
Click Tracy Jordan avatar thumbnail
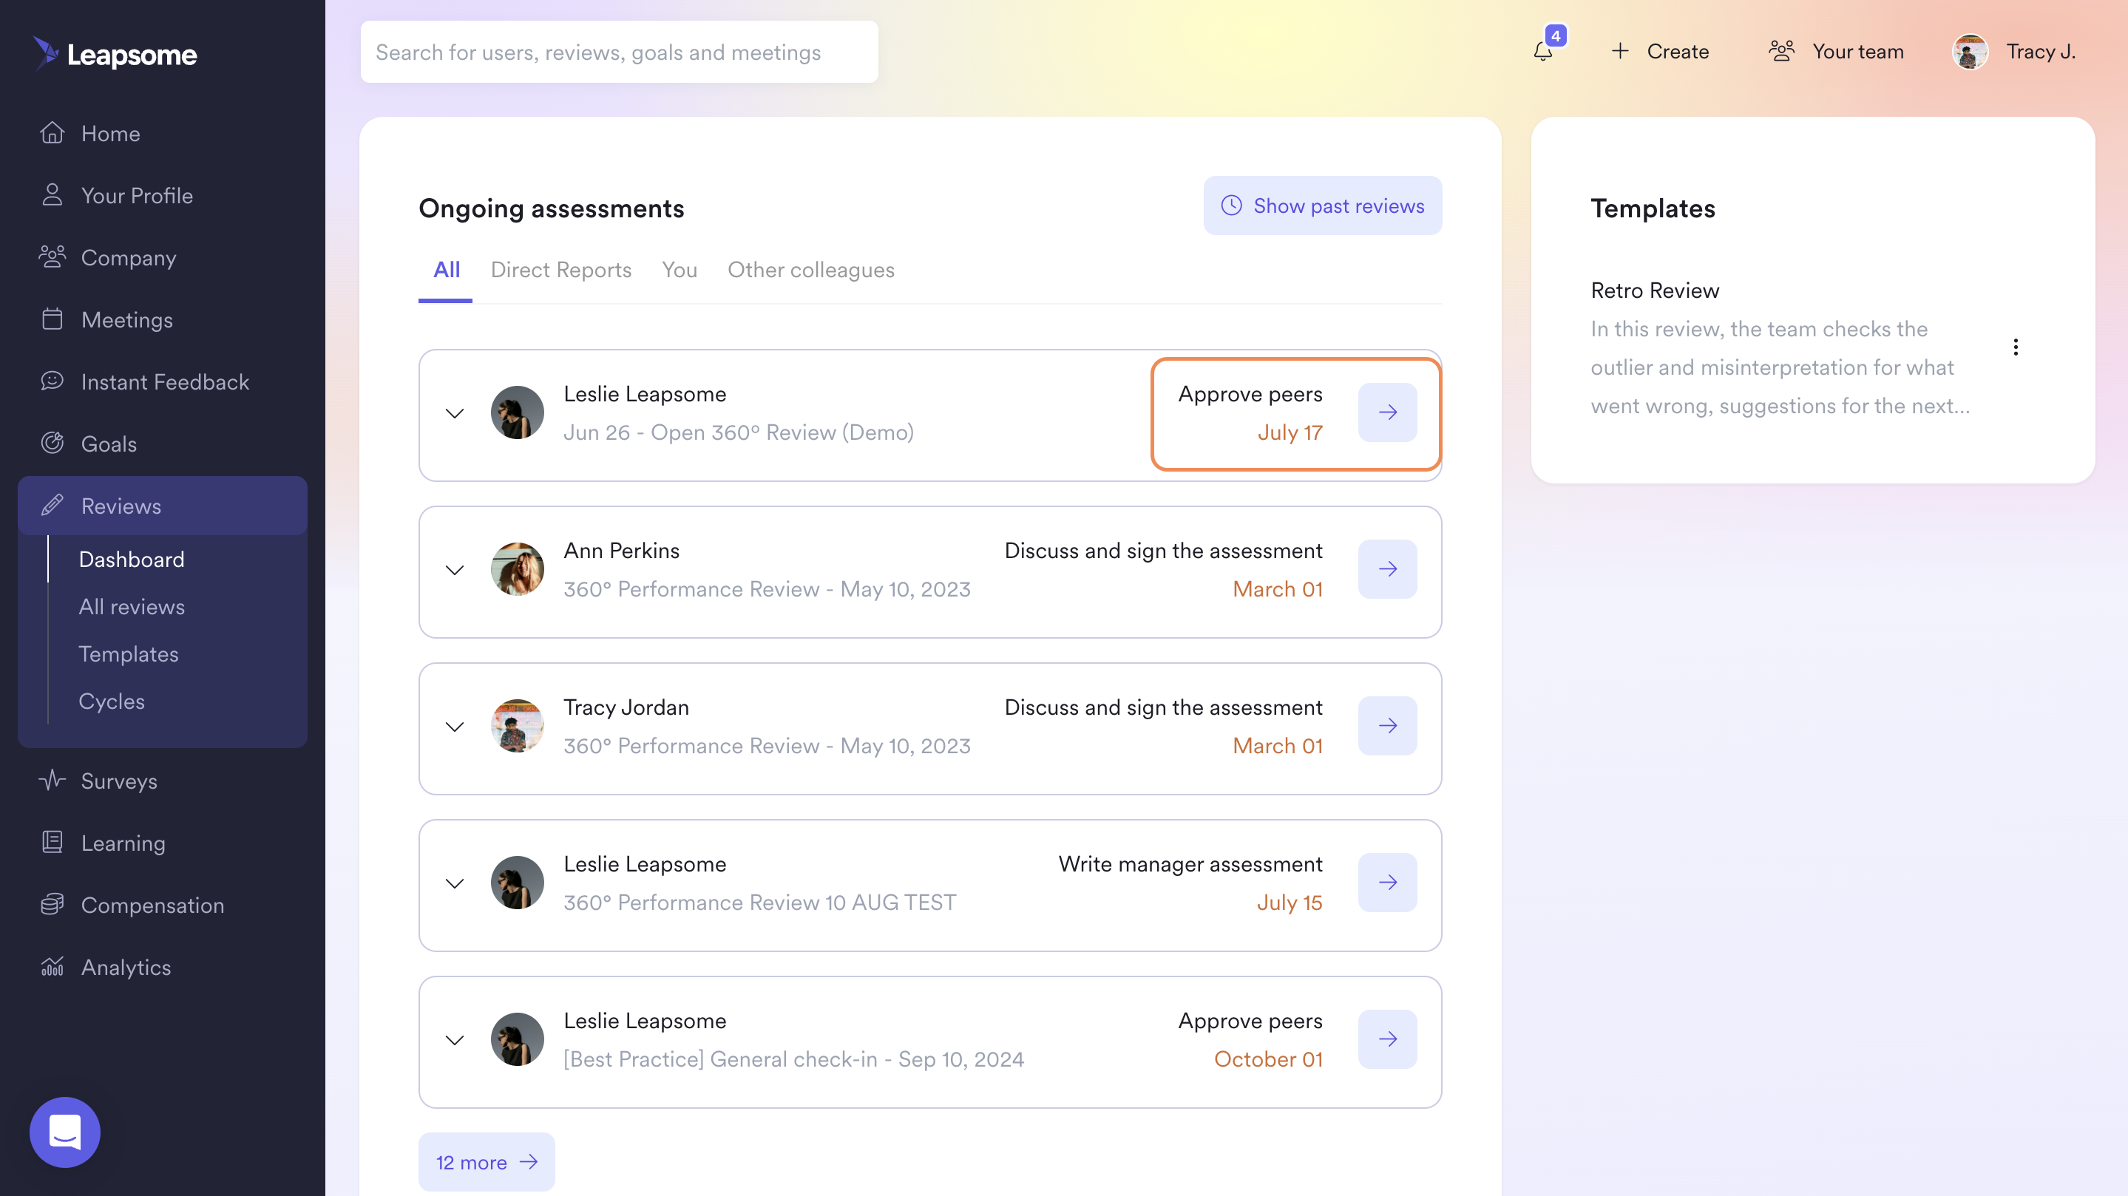[x=517, y=725]
